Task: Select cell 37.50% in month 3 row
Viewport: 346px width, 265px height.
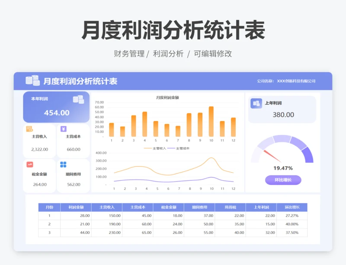Action: point(292,233)
